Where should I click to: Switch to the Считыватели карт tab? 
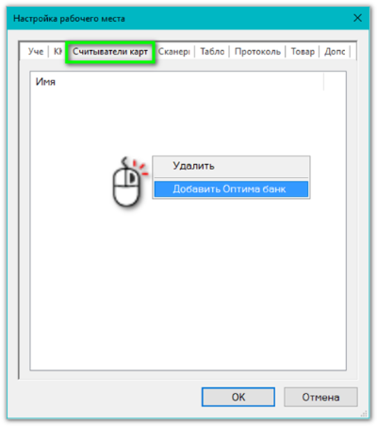click(110, 52)
